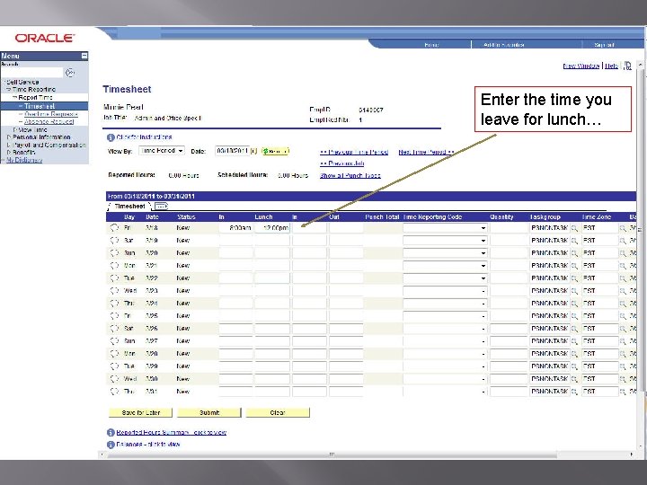Click the Reported Hours Summary info icon
The image size is (647, 485).
click(111, 433)
